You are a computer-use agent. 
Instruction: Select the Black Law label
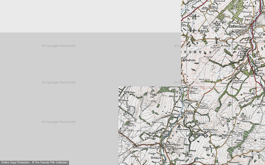pyautogui.click(x=208, y=57)
